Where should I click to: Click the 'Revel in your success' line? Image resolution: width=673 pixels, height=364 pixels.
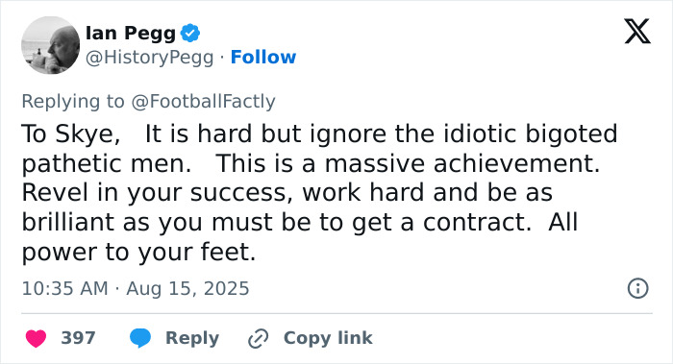pyautogui.click(x=287, y=192)
